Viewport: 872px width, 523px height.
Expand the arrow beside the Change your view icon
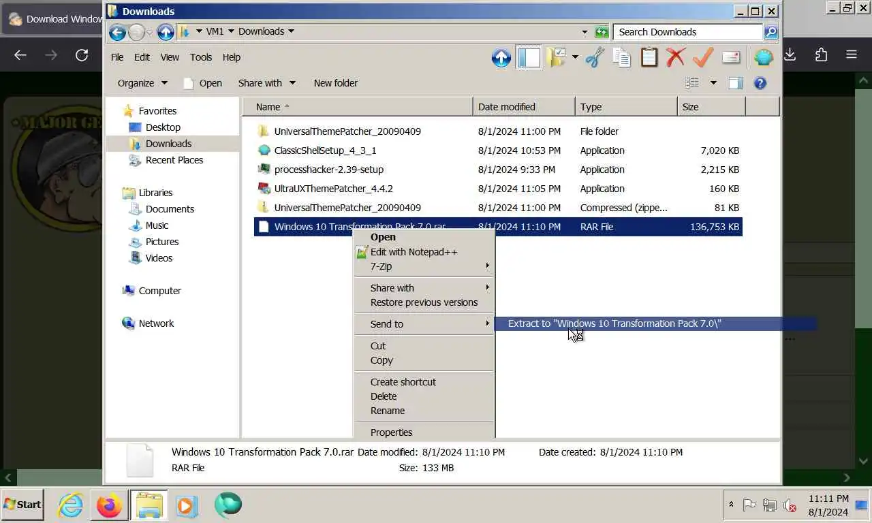tap(713, 83)
